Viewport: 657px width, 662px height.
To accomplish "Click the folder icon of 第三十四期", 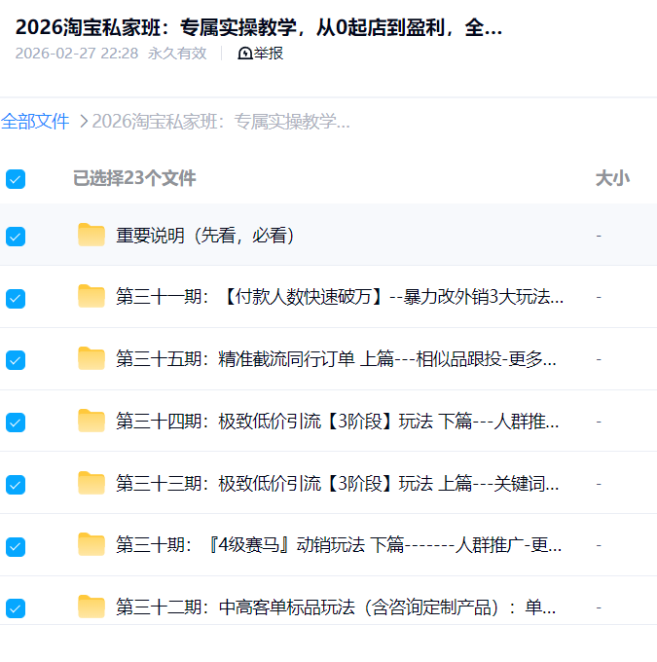I will (x=91, y=422).
